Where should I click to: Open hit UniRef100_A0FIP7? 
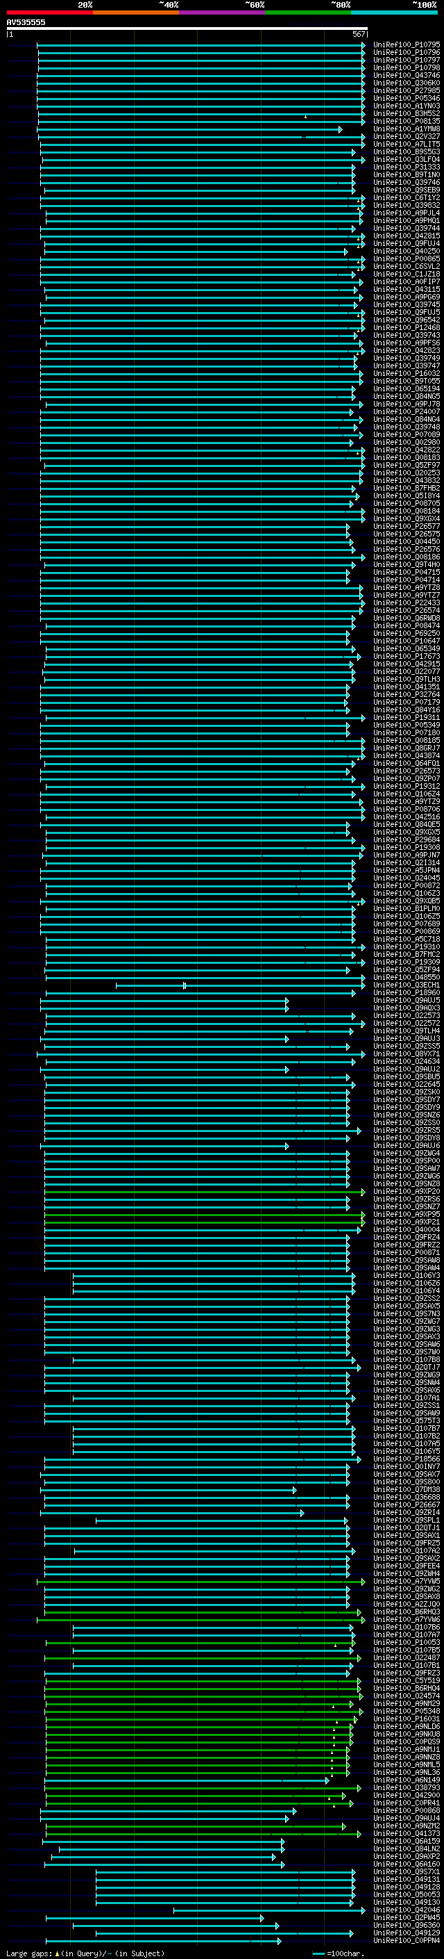(406, 281)
